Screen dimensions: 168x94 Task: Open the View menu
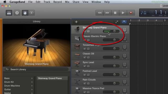pos(85,2)
